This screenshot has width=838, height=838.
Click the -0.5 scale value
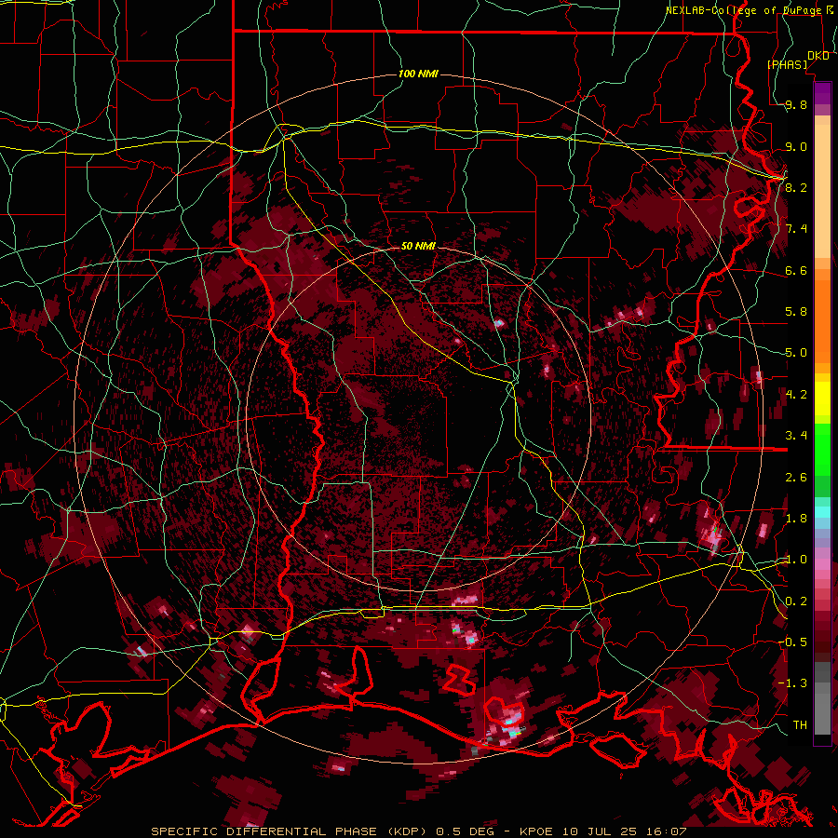[792, 642]
